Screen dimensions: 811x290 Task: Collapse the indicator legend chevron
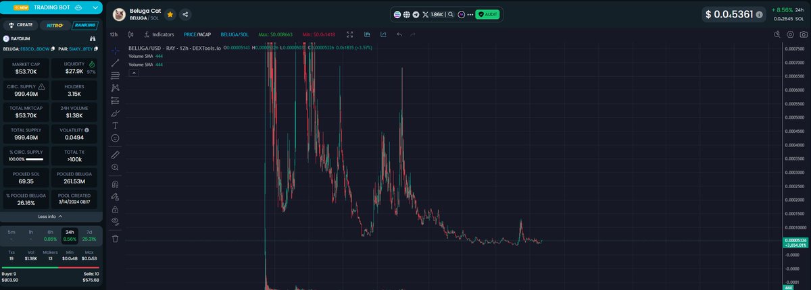point(133,73)
